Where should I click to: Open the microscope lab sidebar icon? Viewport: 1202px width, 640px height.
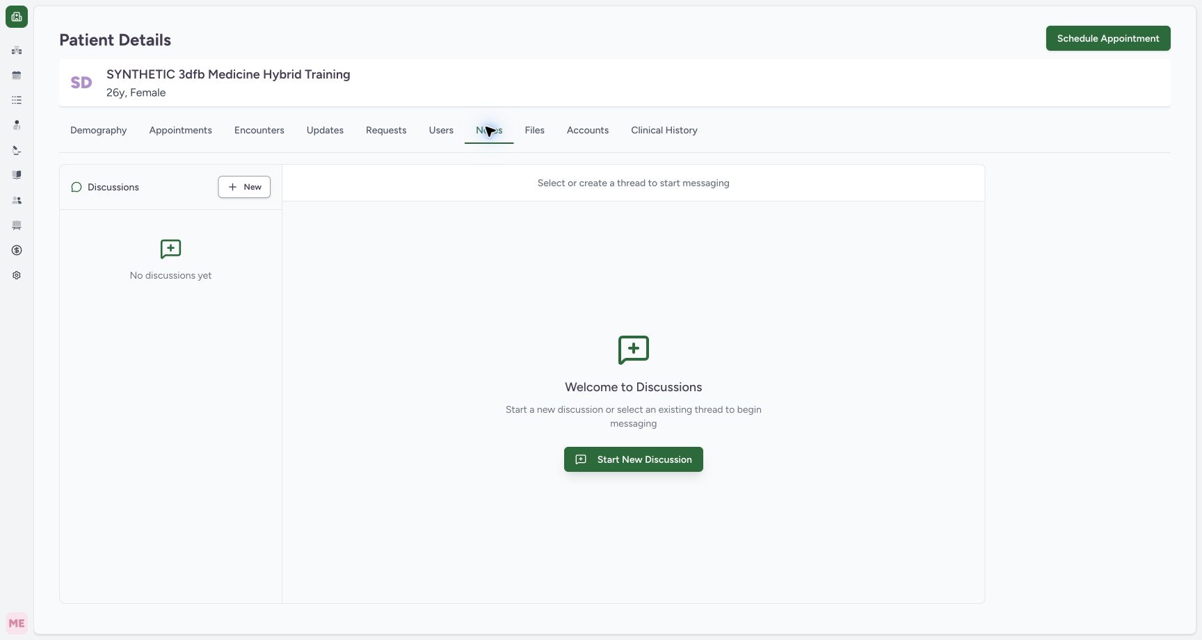[x=17, y=150]
